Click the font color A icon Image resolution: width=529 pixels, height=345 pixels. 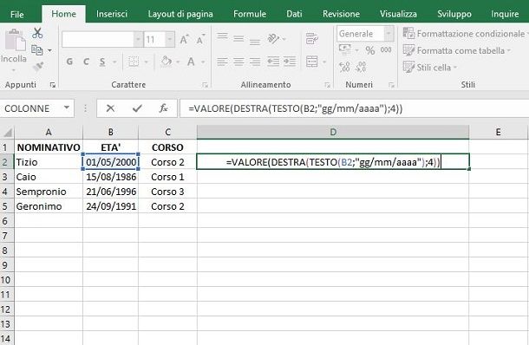click(x=191, y=62)
